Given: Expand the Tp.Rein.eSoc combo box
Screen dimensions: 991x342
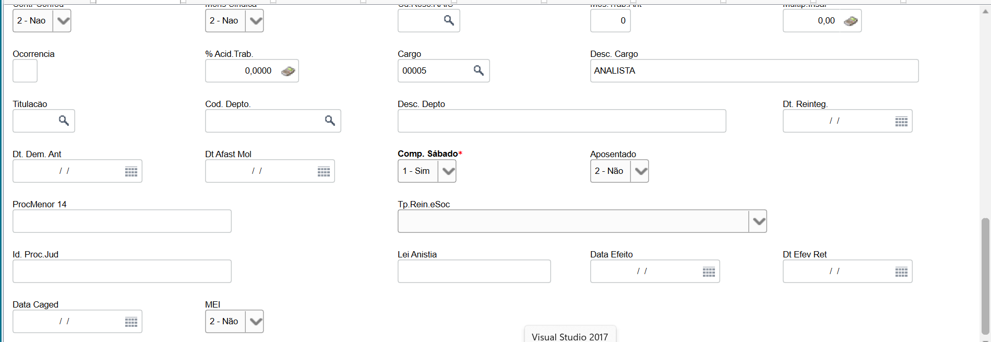Looking at the screenshot, I should pos(758,221).
